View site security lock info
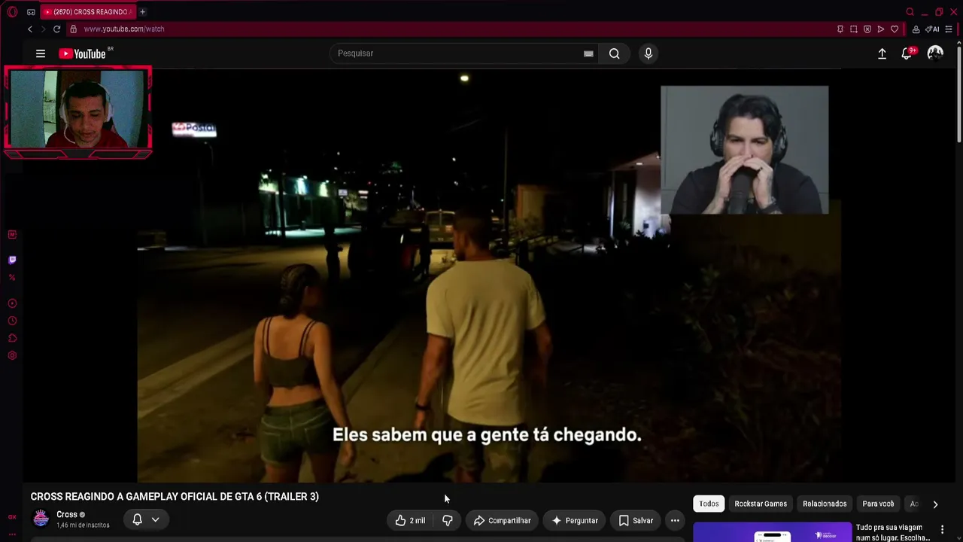The height and width of the screenshot is (542, 963). [x=73, y=29]
